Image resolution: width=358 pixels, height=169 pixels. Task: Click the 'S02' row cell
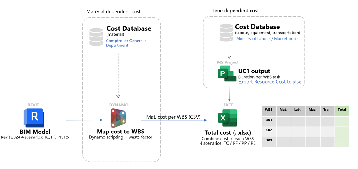[269, 132]
